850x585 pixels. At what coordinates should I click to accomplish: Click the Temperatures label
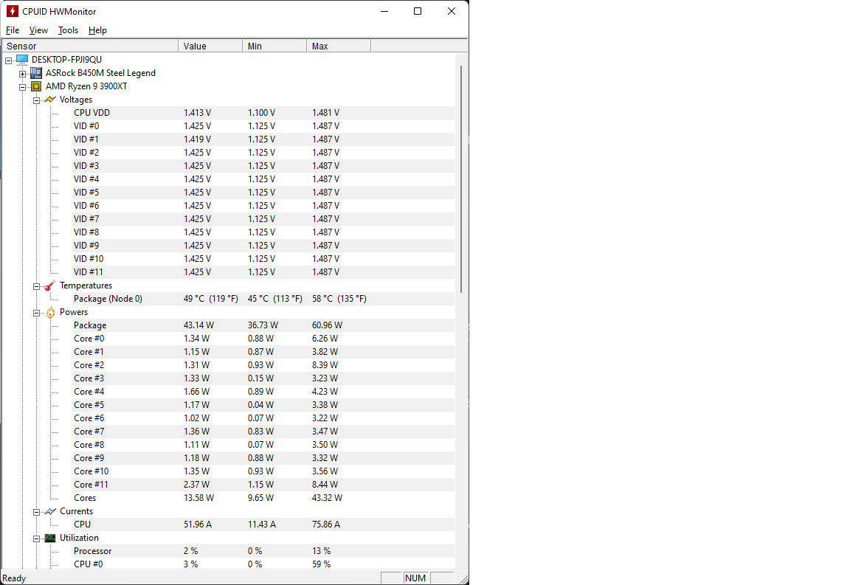pyautogui.click(x=86, y=285)
